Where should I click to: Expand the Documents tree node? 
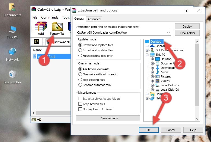click(x=152, y=64)
